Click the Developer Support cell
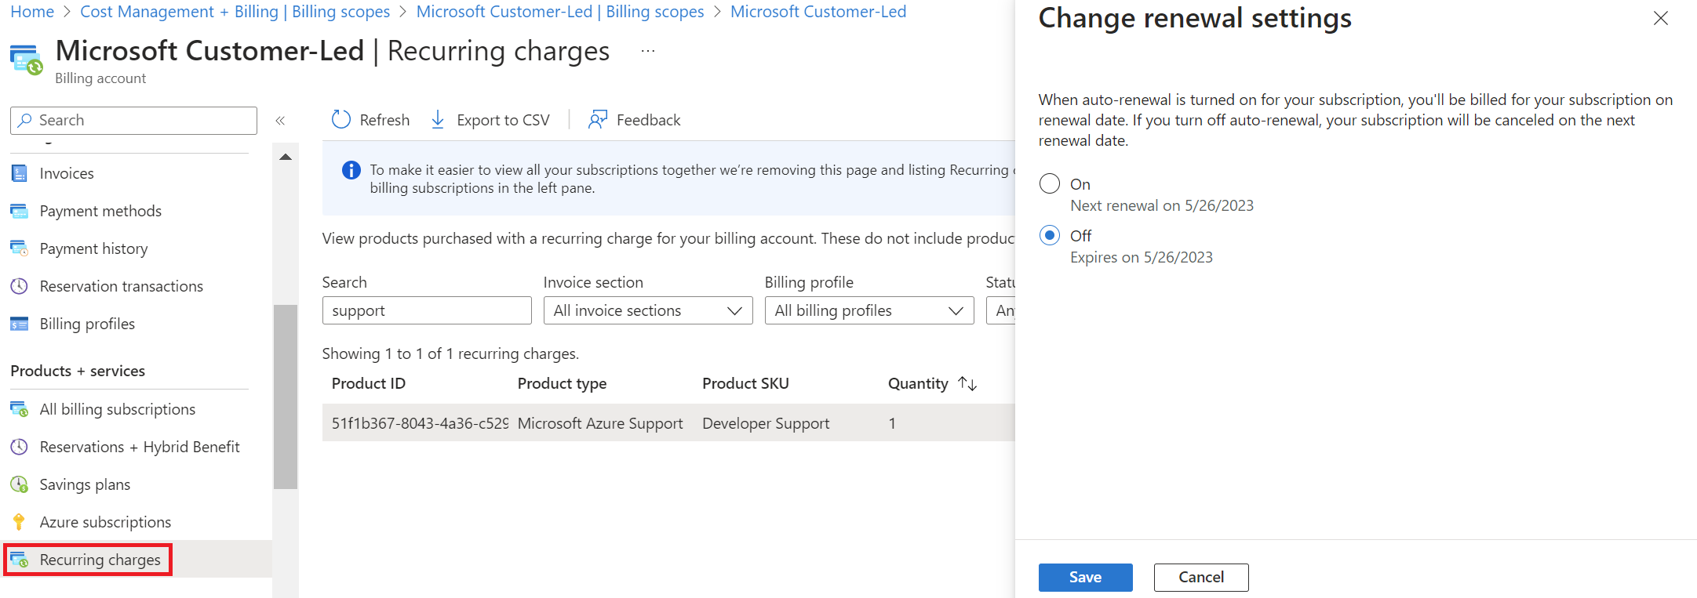This screenshot has width=1697, height=598. 766,423
